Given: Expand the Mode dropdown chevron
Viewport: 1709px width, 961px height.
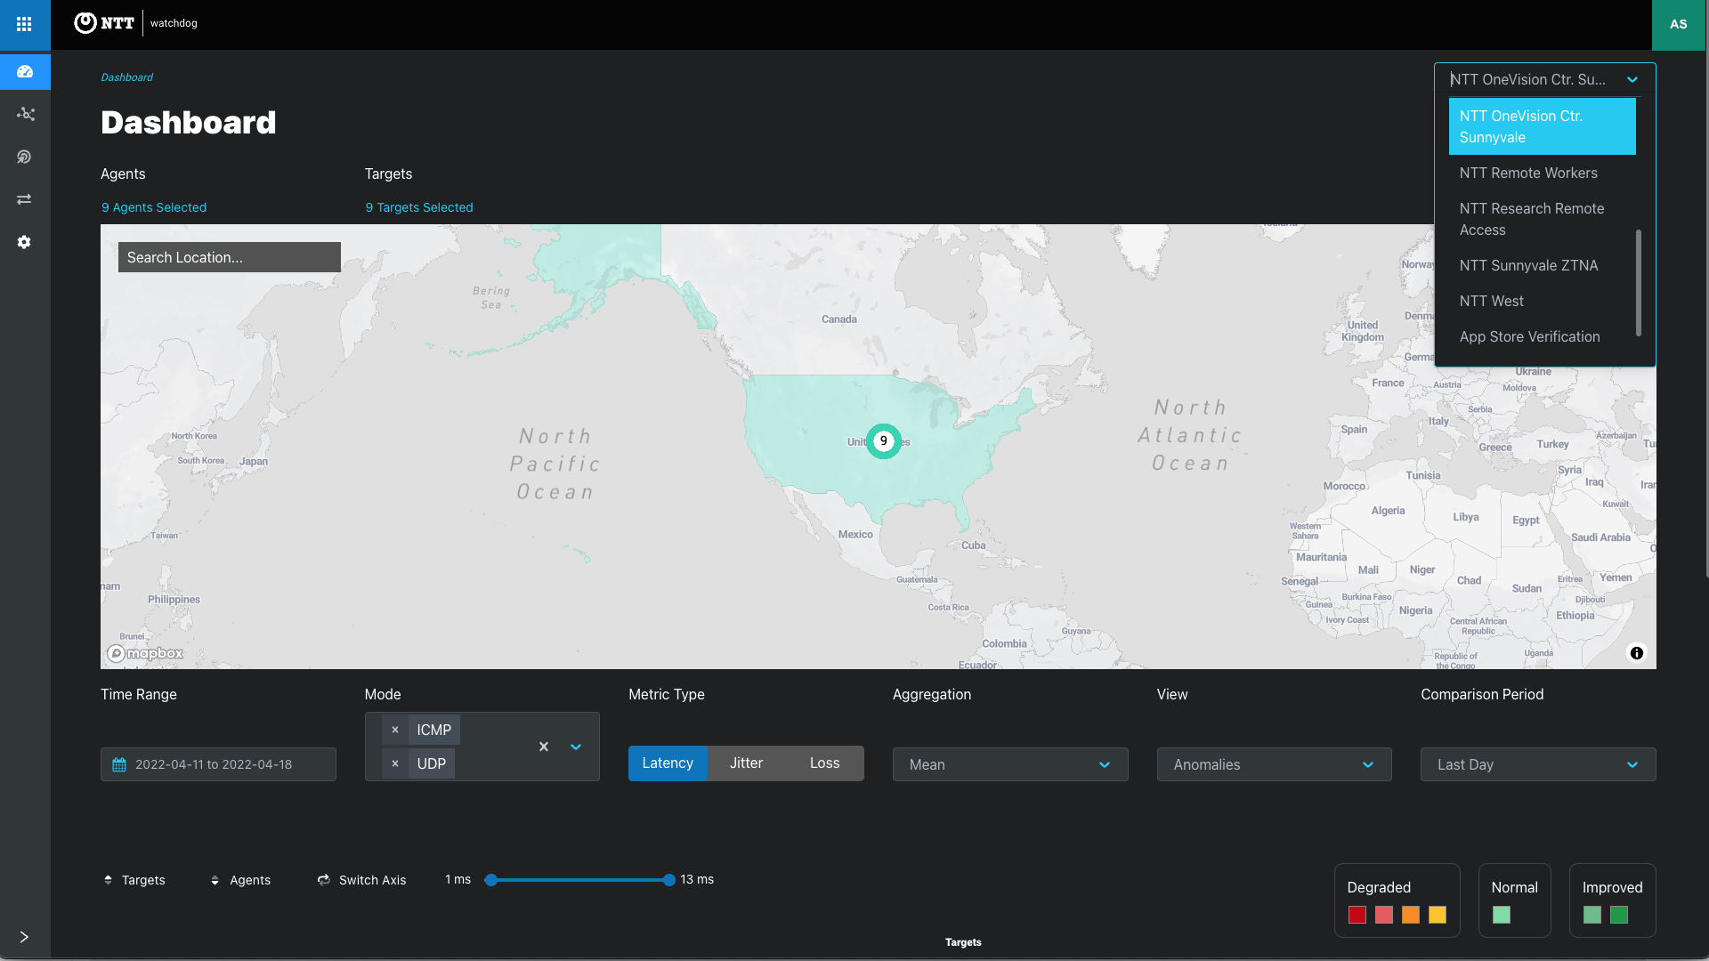Looking at the screenshot, I should pyautogui.click(x=576, y=747).
